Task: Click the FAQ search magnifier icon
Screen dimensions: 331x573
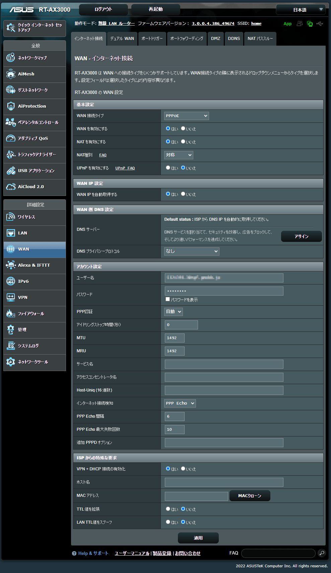Action: pyautogui.click(x=322, y=553)
